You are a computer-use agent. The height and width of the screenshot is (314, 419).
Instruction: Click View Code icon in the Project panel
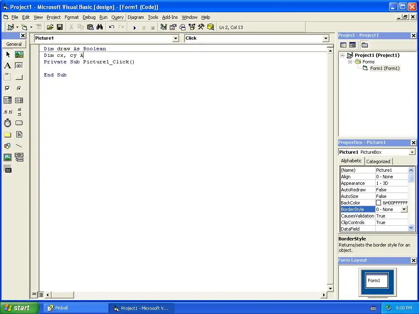click(x=343, y=45)
